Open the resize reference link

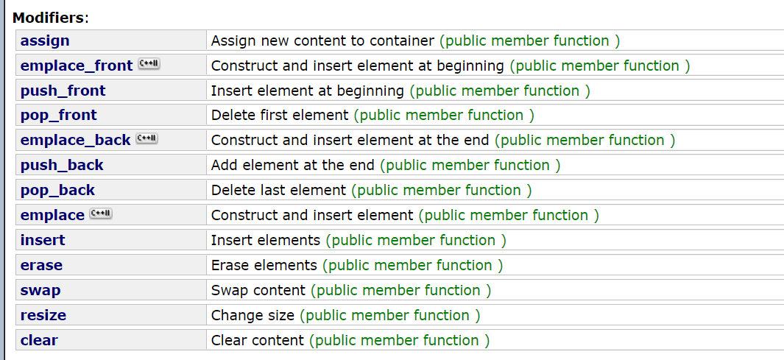43,315
